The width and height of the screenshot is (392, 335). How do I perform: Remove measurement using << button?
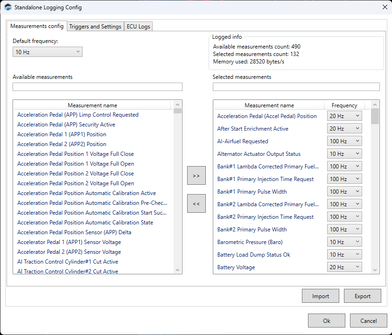196,203
